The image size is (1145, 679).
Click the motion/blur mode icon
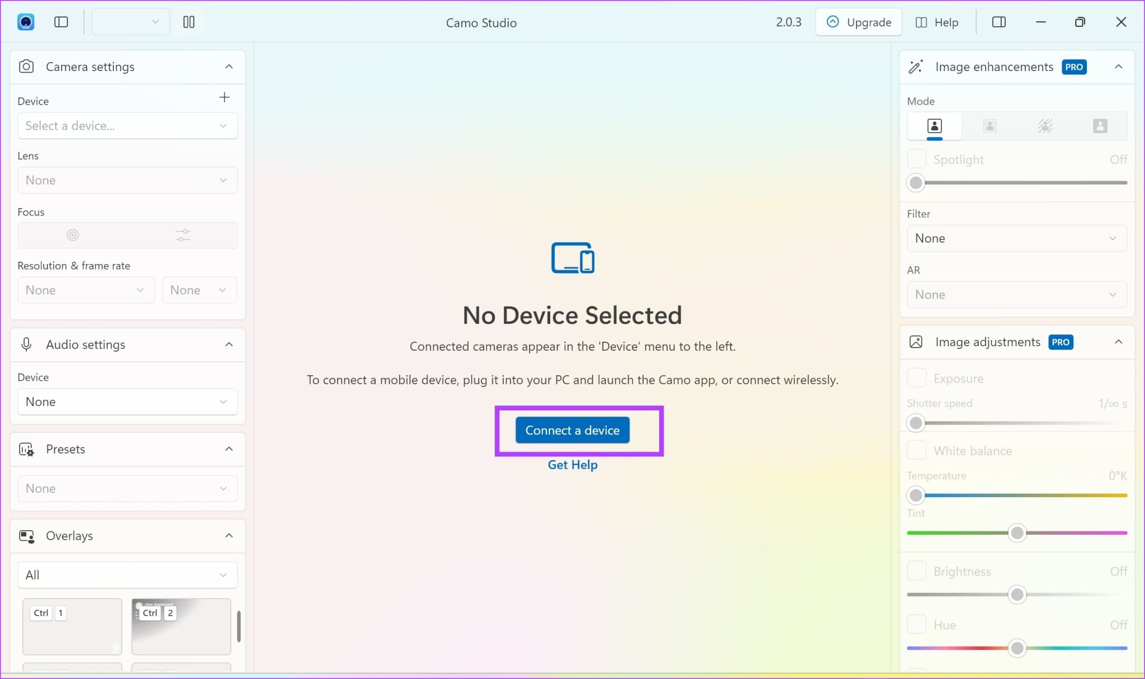point(1045,125)
